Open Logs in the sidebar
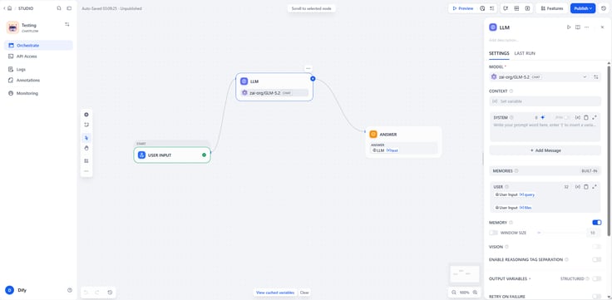The height and width of the screenshot is (300, 612). pos(38,69)
